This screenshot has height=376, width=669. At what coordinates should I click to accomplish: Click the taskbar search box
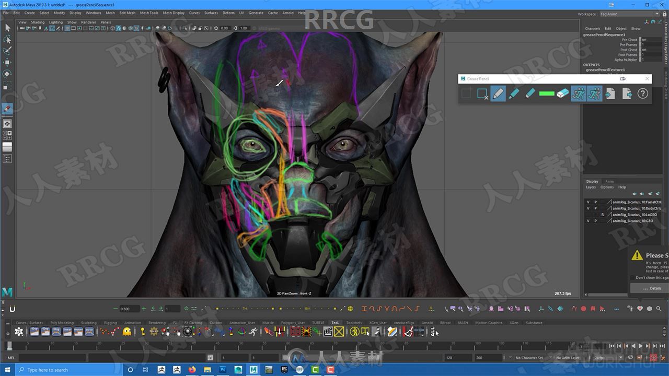pos(70,370)
